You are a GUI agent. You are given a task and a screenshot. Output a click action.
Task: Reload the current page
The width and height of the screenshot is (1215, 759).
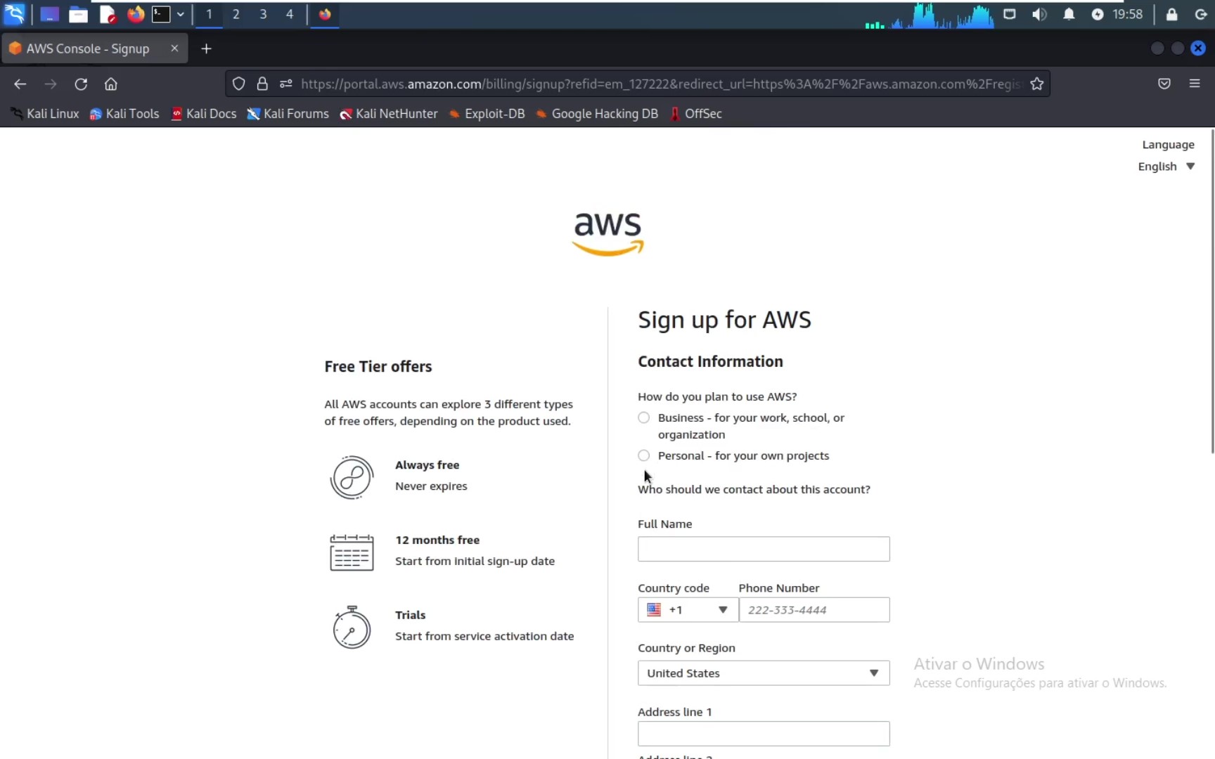click(81, 84)
